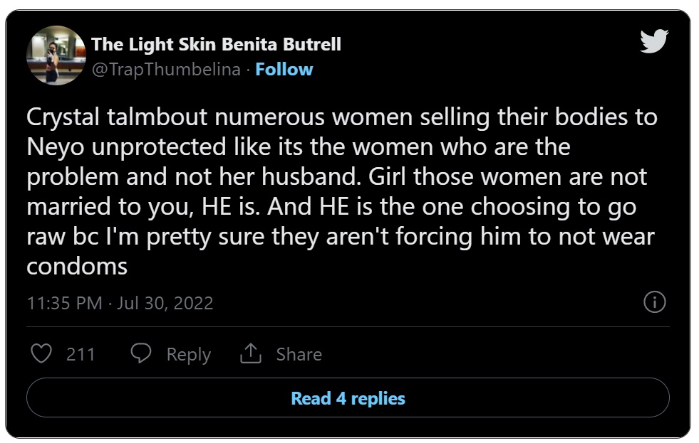Open the tweet info circle icon
Image resolution: width=699 pixels, height=443 pixels.
click(654, 302)
